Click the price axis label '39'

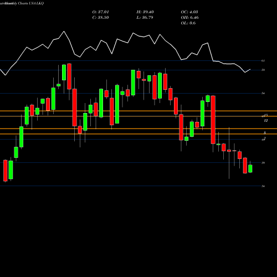click(263, 163)
